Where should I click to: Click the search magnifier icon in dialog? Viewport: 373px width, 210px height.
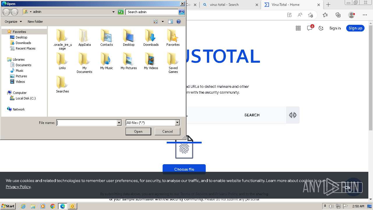(x=182, y=12)
